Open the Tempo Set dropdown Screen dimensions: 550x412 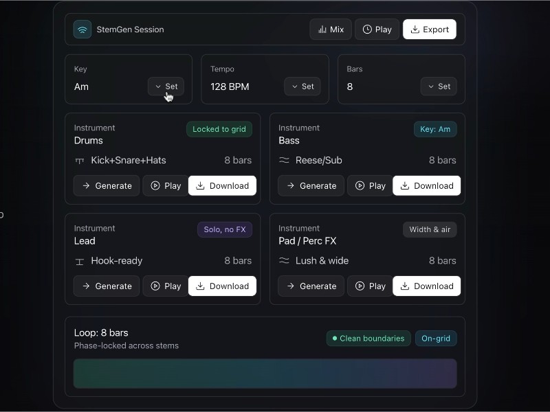tap(302, 87)
